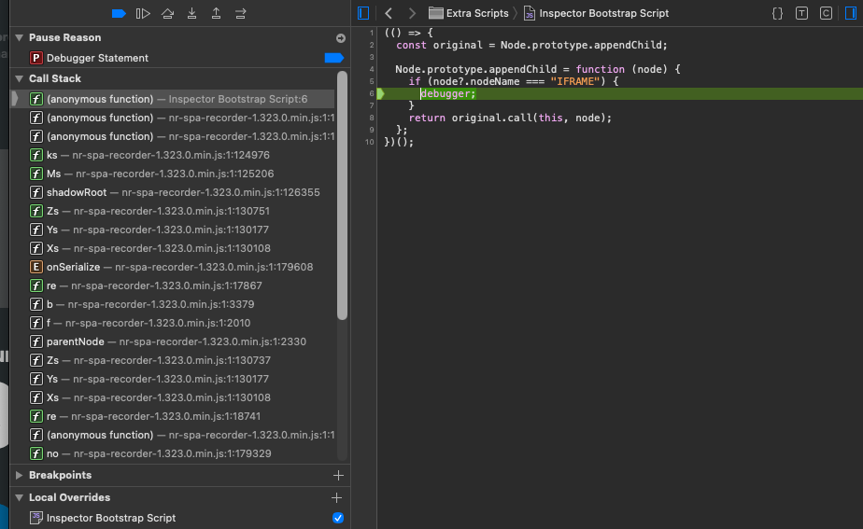The width and height of the screenshot is (863, 529).
Task: Select the Ms call frame
Action: click(x=173, y=174)
